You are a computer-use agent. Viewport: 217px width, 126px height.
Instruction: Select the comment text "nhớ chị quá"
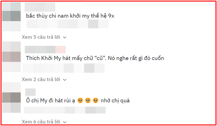point(115,101)
